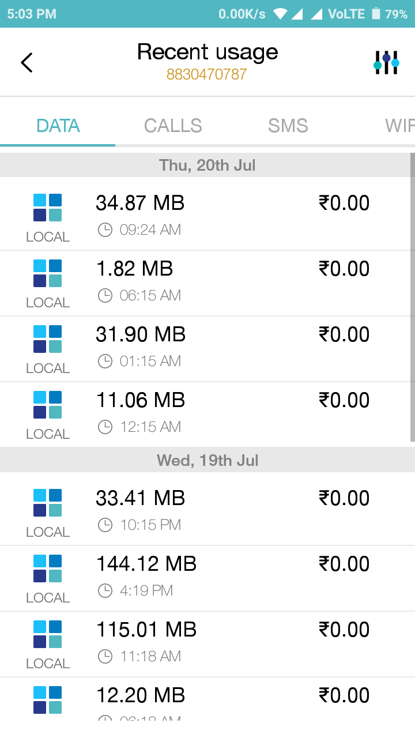The width and height of the screenshot is (415, 738).
Task: Open the 11.06 MB usage entry
Action: (x=207, y=414)
